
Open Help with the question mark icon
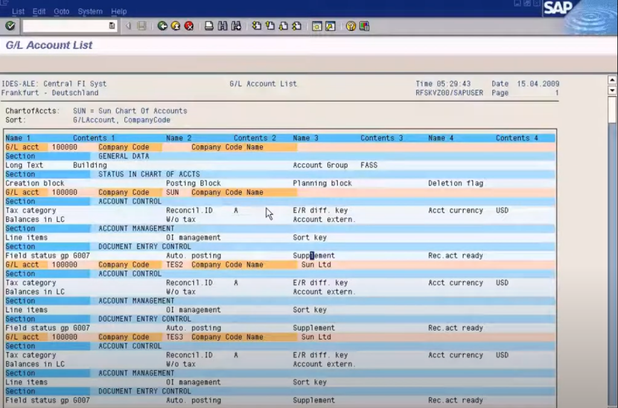[x=351, y=26]
